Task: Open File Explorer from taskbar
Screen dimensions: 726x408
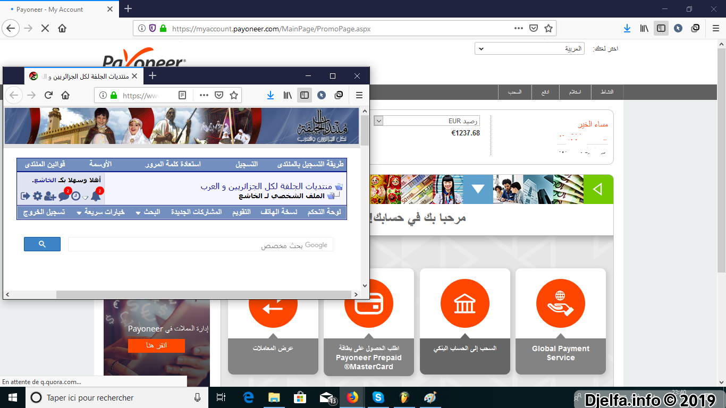Action: pyautogui.click(x=274, y=397)
